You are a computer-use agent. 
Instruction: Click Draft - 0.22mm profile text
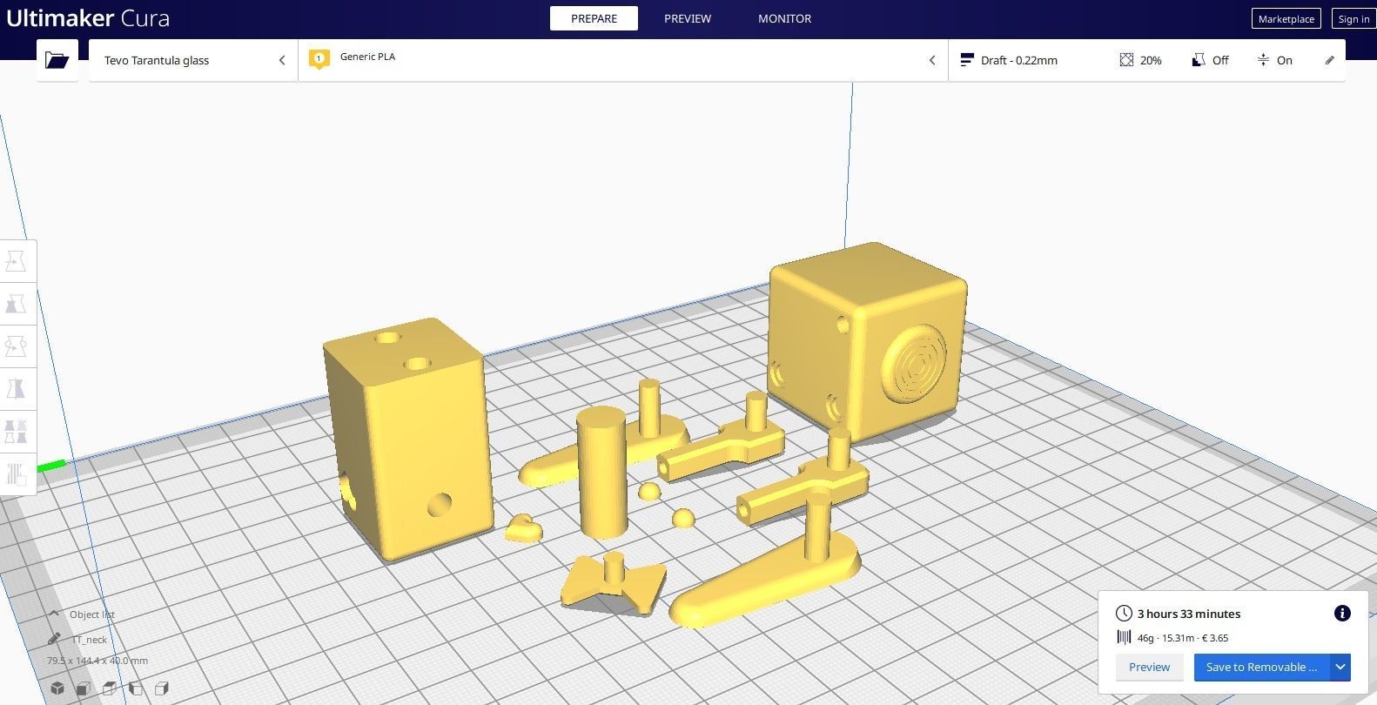tap(1019, 60)
